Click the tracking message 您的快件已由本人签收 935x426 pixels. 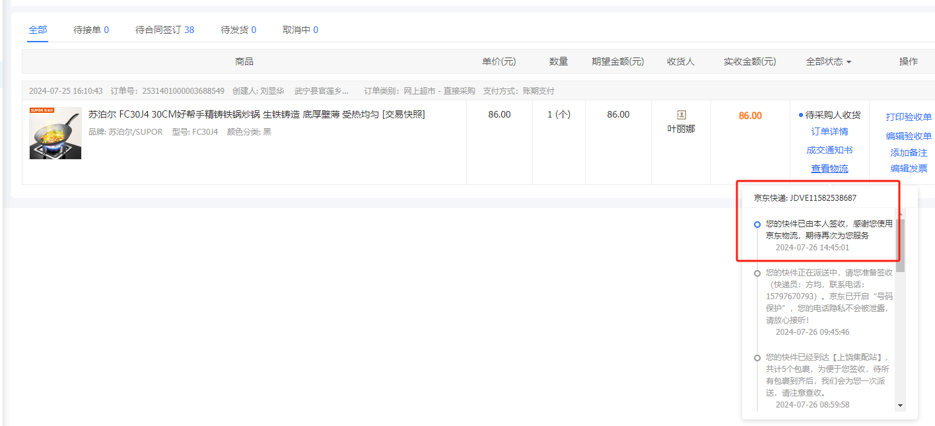pos(829,230)
